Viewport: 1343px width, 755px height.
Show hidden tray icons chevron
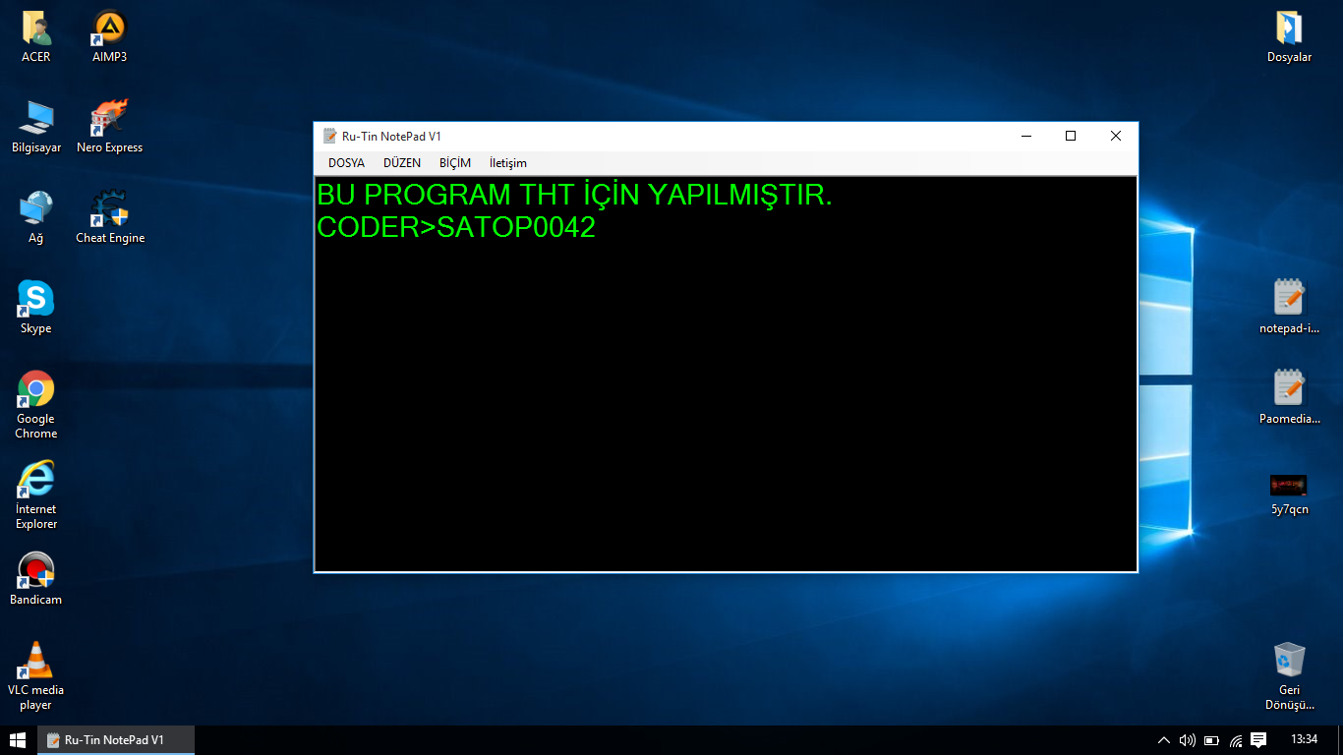point(1164,740)
